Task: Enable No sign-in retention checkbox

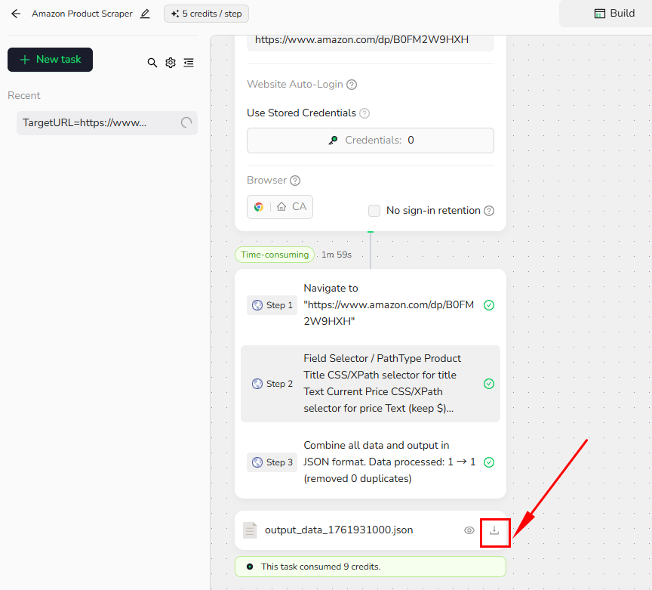Action: coord(374,211)
